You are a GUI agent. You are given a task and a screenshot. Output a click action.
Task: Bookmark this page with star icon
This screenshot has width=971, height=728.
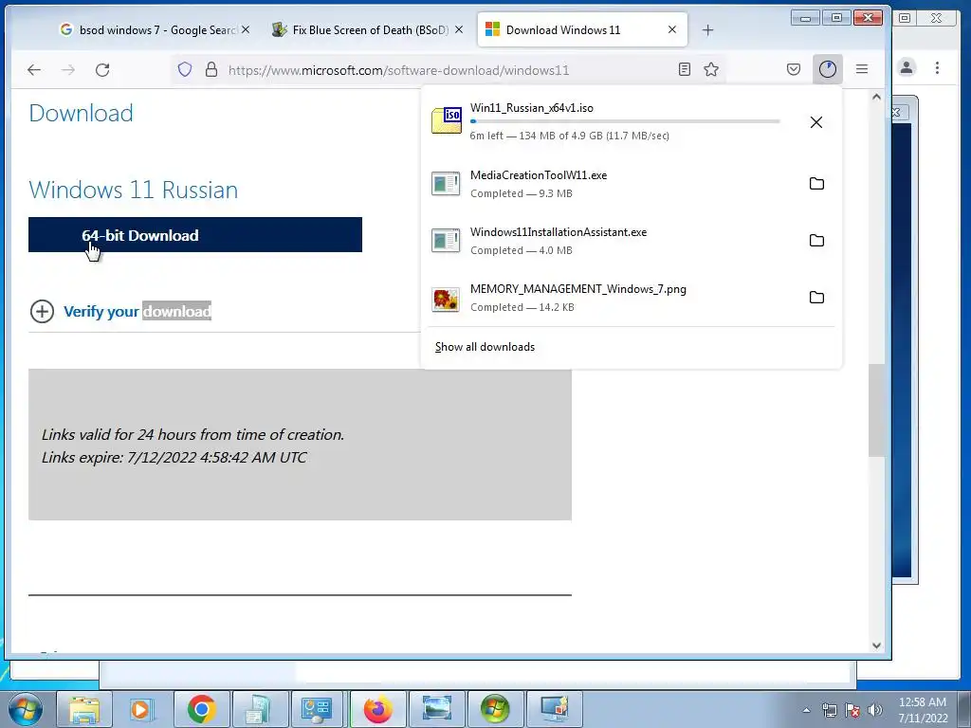pyautogui.click(x=711, y=69)
